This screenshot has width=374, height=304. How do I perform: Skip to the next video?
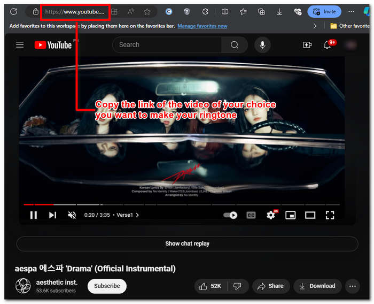point(52,215)
